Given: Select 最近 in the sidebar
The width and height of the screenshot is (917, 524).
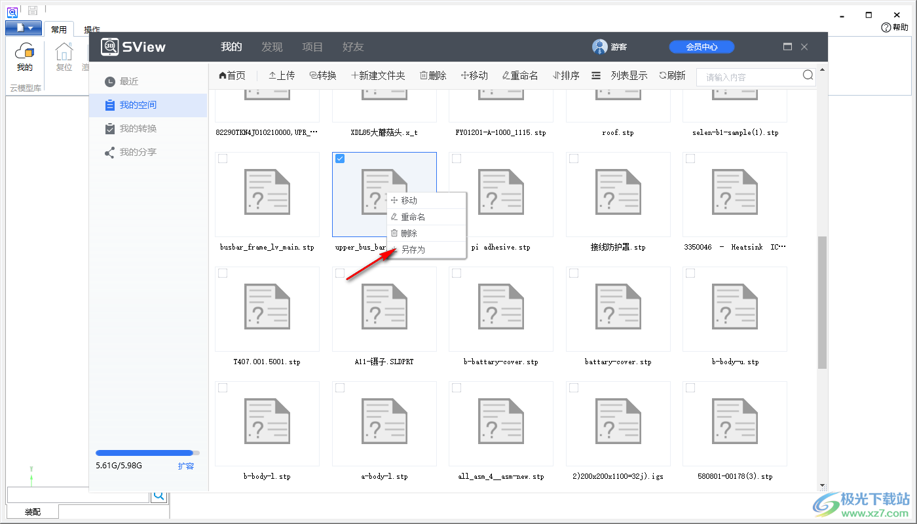Looking at the screenshot, I should coord(148,81).
